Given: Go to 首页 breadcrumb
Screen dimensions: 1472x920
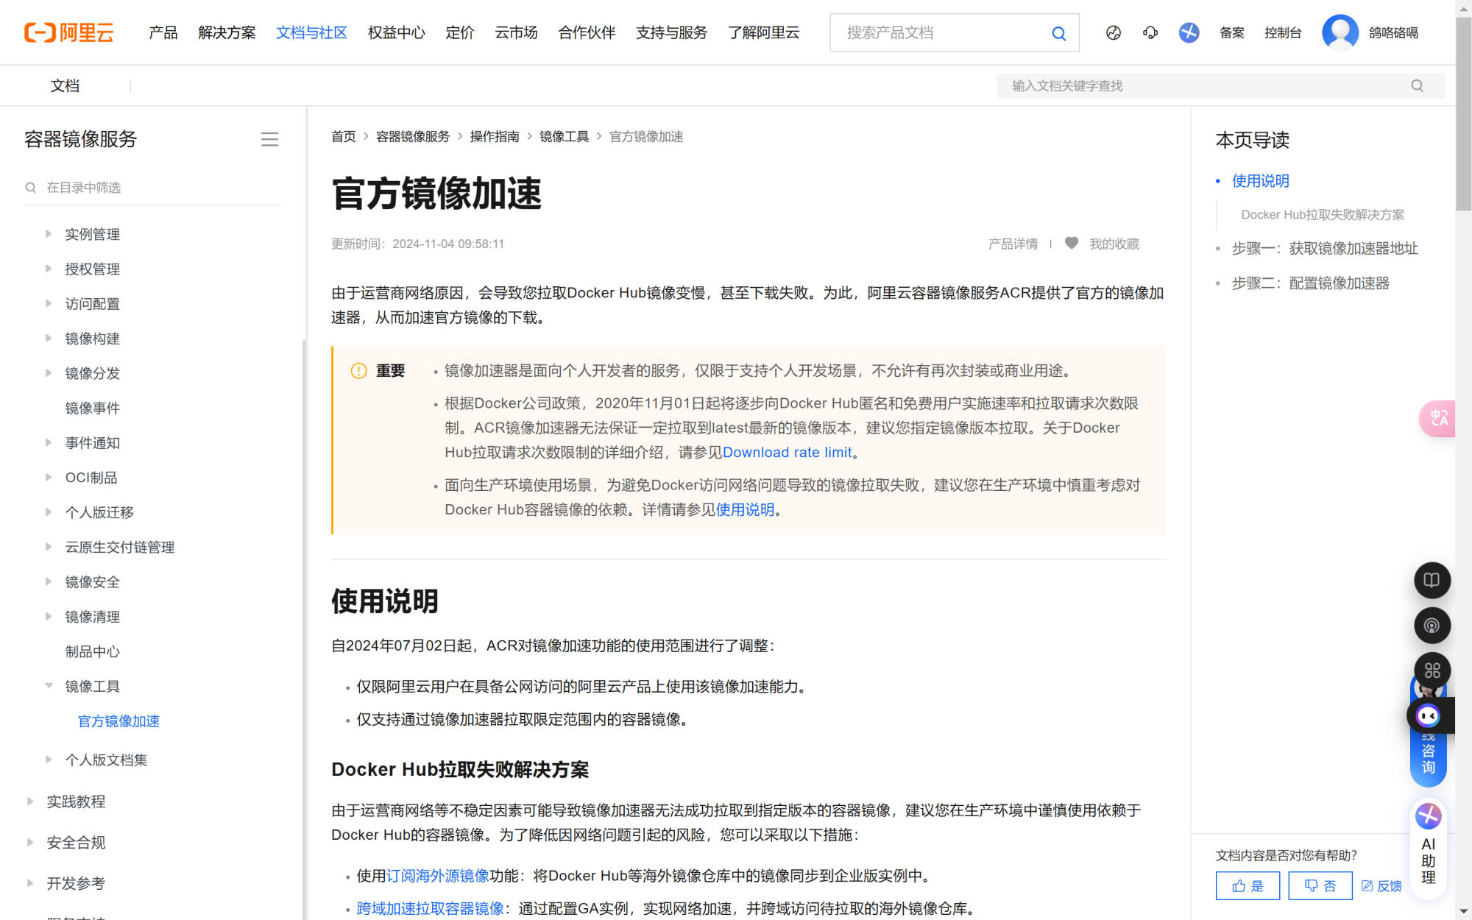Looking at the screenshot, I should tap(343, 136).
